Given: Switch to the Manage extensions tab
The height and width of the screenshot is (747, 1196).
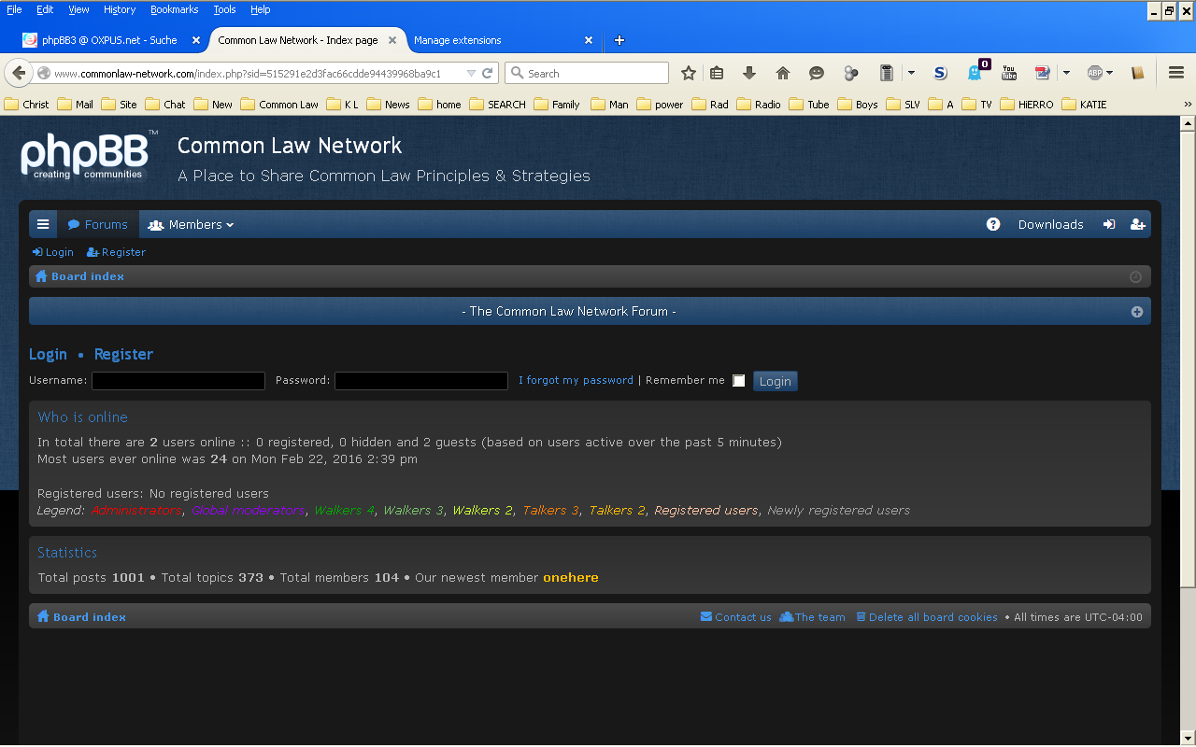Looking at the screenshot, I should tap(458, 40).
